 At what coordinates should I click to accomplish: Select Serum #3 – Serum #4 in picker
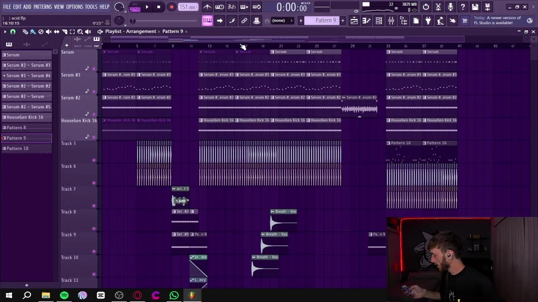click(26, 75)
